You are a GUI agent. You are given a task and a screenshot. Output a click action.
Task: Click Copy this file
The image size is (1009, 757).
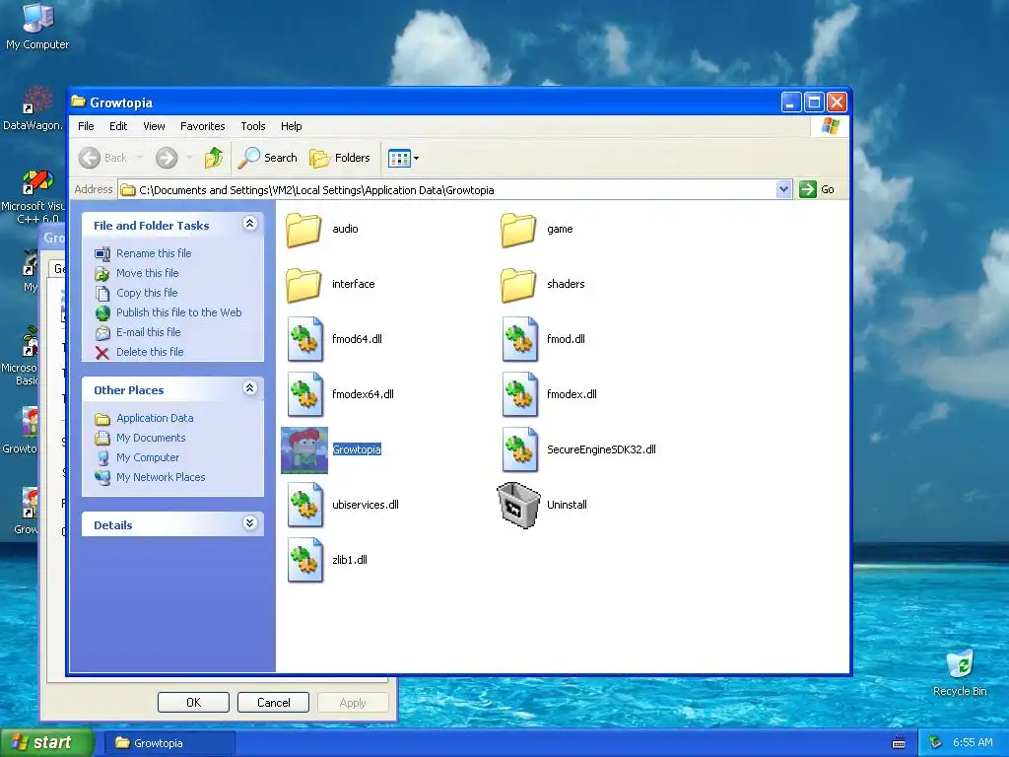[x=147, y=293]
